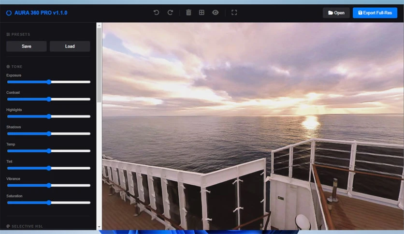
Task: Click the redo arrow icon
Action: [x=170, y=13]
